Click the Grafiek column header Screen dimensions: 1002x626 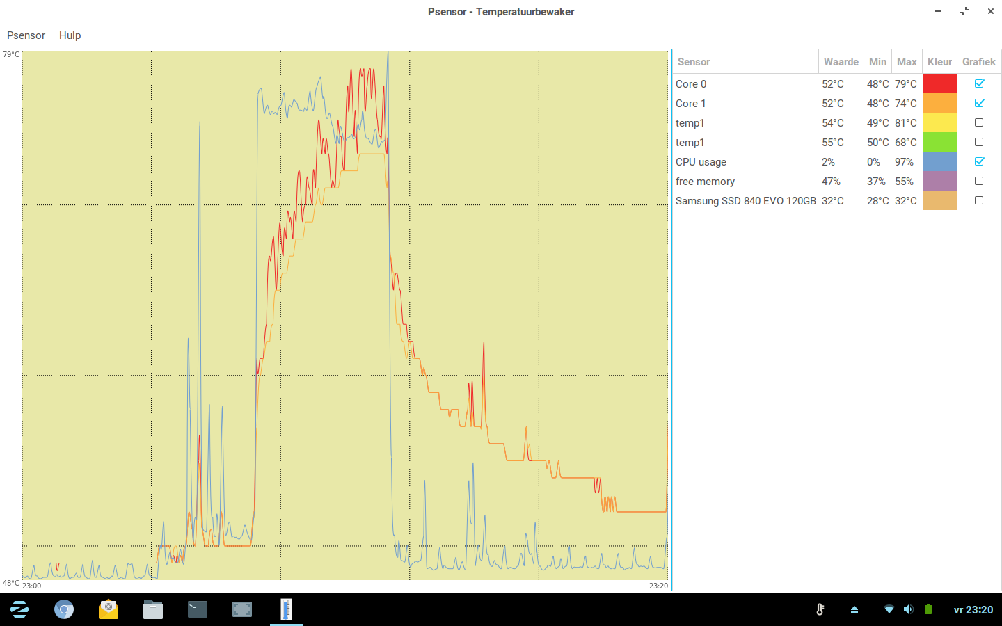click(x=979, y=62)
